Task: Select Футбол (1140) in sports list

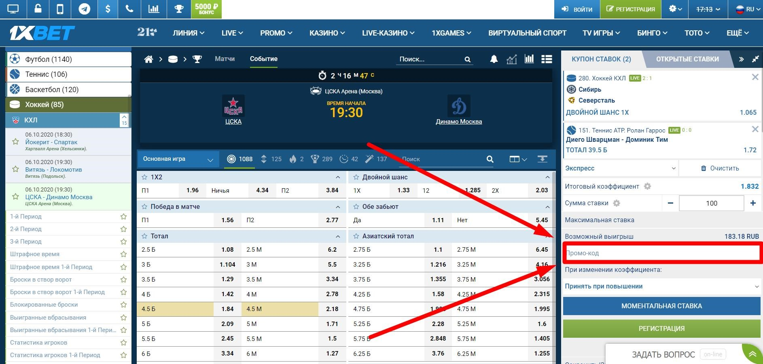Action: coord(69,59)
